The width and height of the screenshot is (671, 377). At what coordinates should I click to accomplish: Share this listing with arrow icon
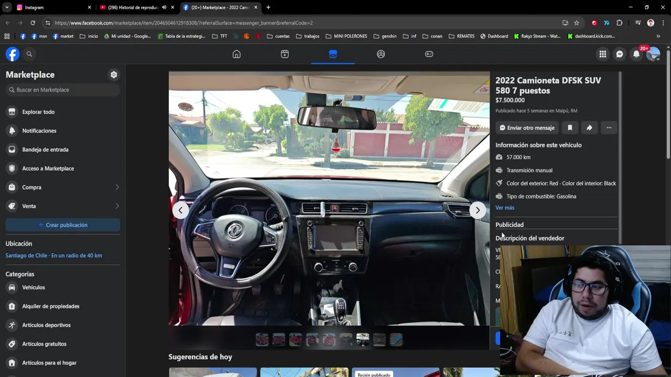589,128
